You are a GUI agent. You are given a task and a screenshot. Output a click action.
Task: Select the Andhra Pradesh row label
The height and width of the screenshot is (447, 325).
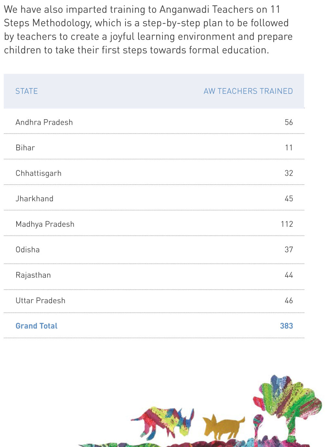click(x=44, y=122)
